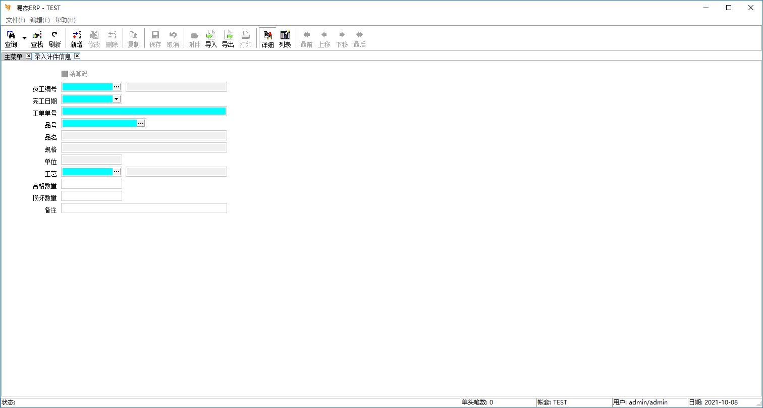Click the 用户: admin/admin status text
Image resolution: width=763 pixels, height=408 pixels.
(x=640, y=402)
